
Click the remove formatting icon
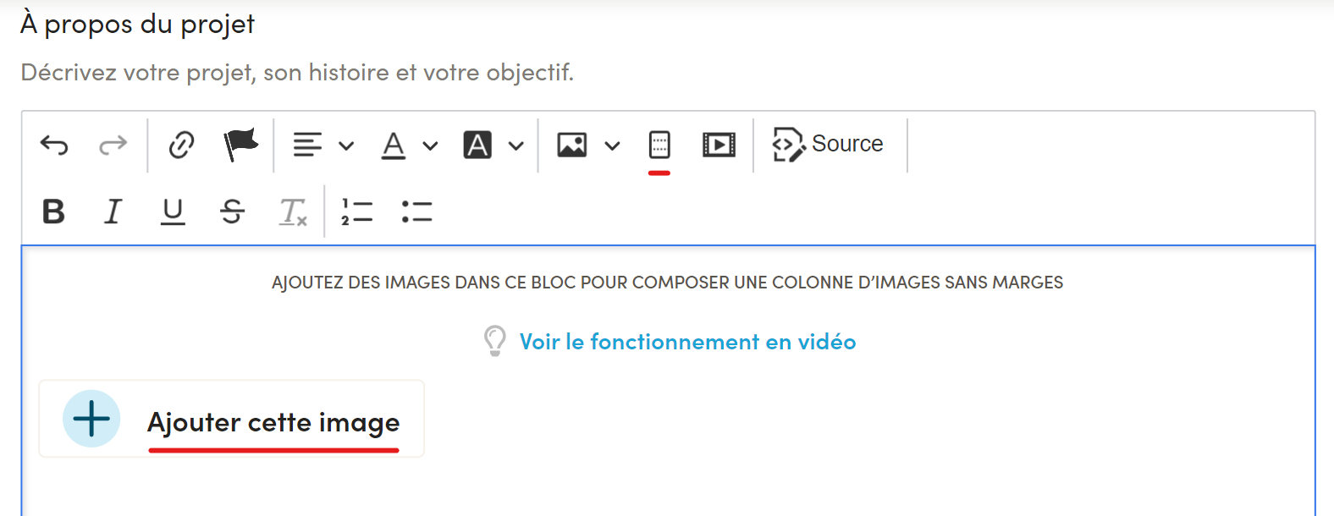point(293,211)
